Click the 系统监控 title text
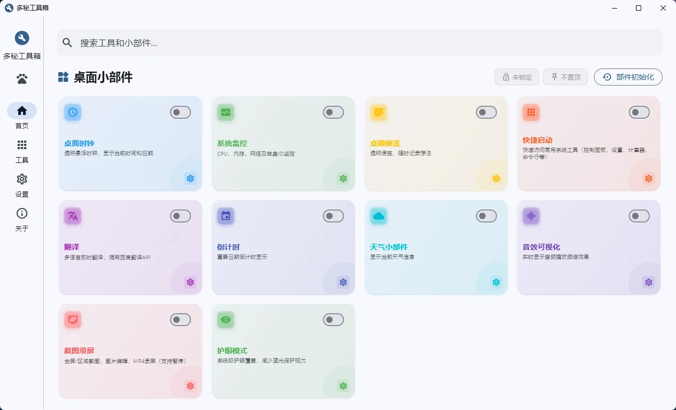This screenshot has height=410, width=676. 232,143
